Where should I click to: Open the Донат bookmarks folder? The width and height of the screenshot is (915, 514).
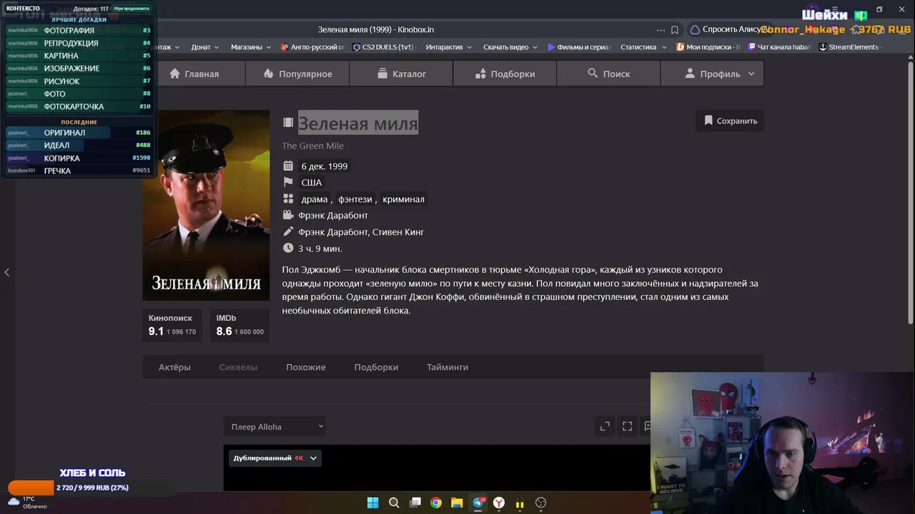point(205,47)
